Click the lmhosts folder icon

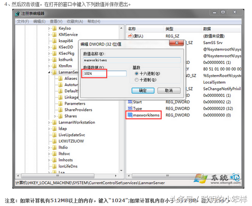(55, 160)
